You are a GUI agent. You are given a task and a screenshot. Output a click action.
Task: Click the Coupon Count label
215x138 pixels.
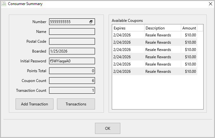[34, 81]
